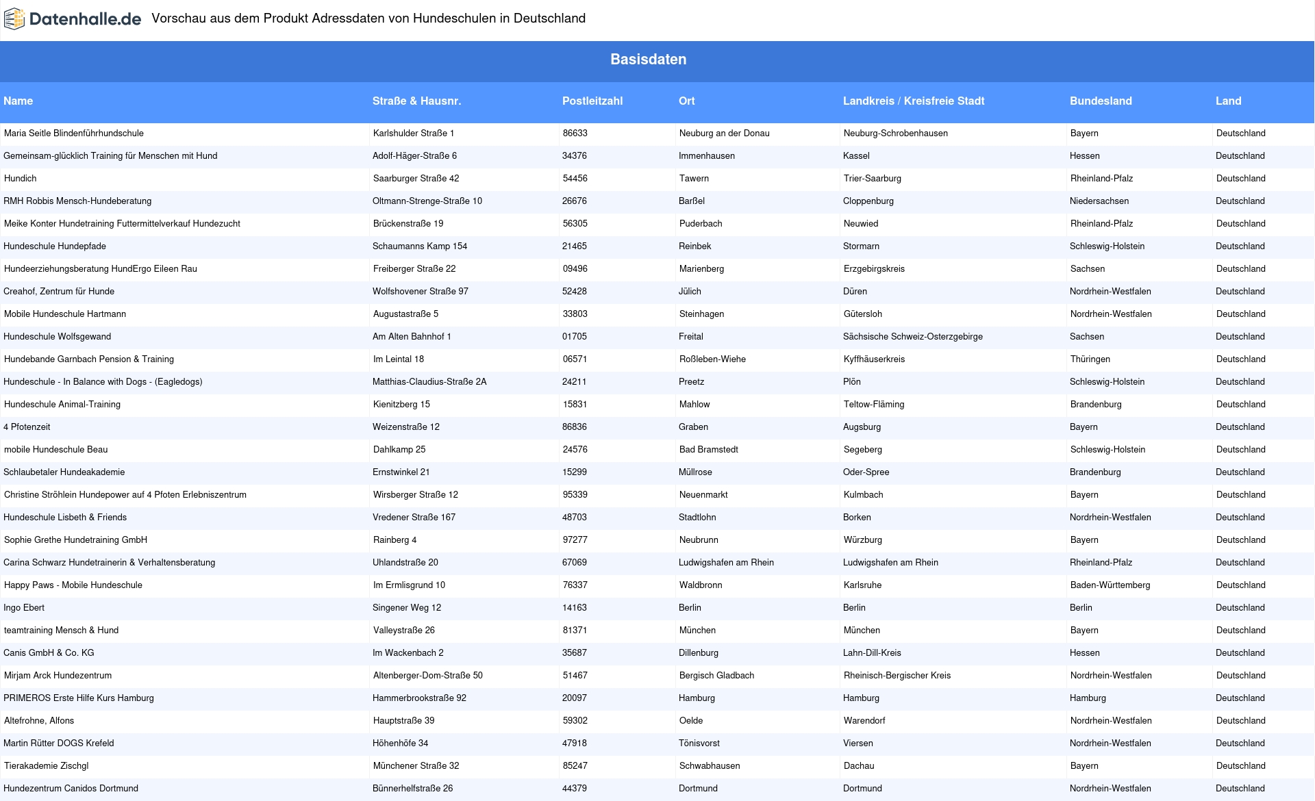The height and width of the screenshot is (801, 1315).
Task: Click the Postleitzahl column header
Action: click(592, 101)
